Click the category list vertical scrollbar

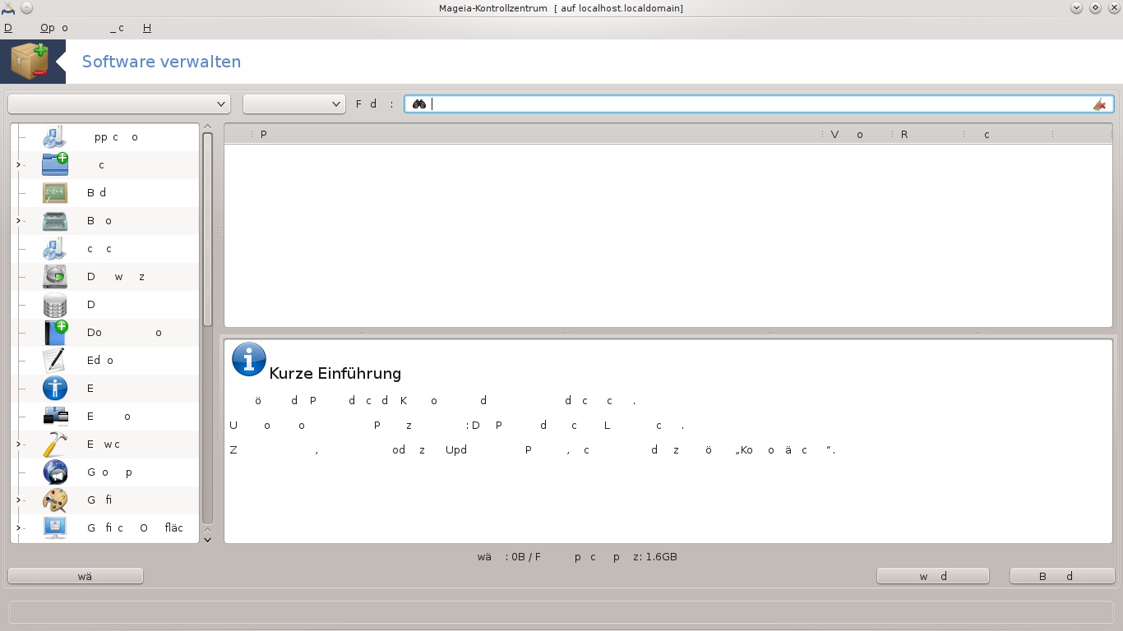tap(207, 230)
